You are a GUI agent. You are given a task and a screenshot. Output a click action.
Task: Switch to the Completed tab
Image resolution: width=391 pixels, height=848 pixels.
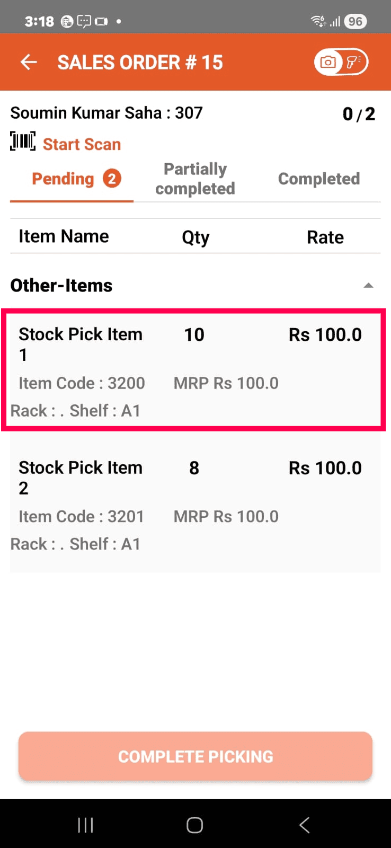pos(318,179)
